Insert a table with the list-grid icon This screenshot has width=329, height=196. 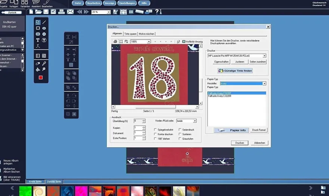click(38, 56)
